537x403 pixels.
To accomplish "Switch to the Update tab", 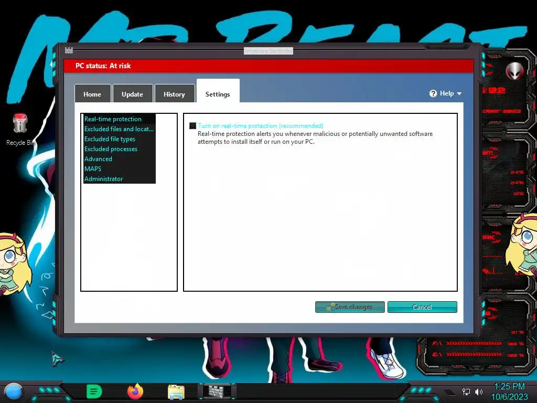I will coord(132,93).
